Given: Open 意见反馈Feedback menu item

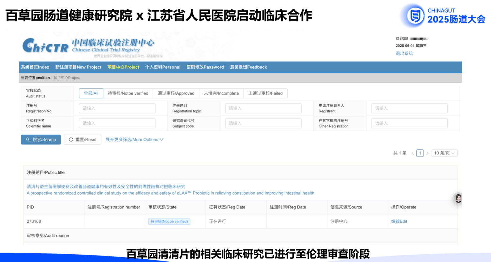Looking at the screenshot, I should (248, 67).
